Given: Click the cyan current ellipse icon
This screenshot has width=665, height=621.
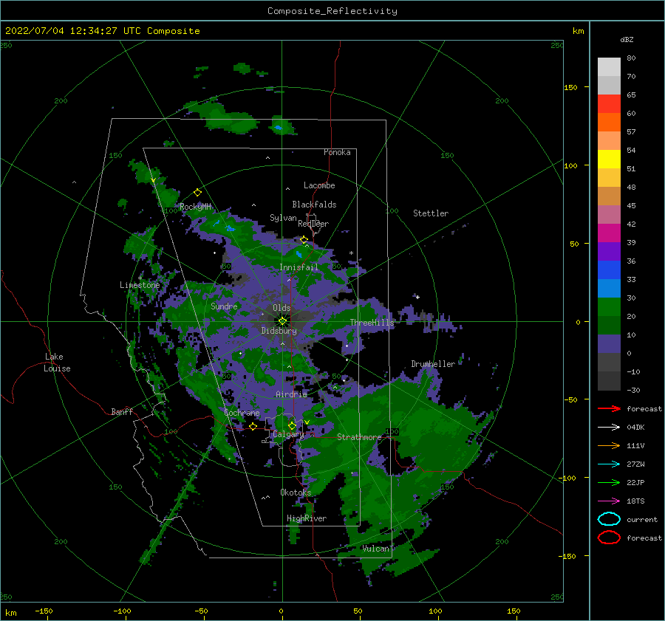Looking at the screenshot, I should 609,519.
